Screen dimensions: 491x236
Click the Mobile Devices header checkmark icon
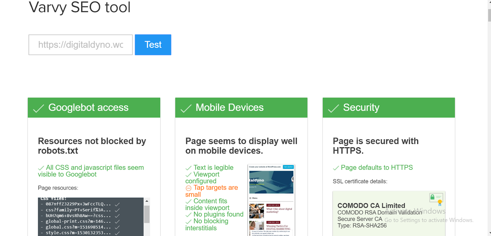click(186, 108)
